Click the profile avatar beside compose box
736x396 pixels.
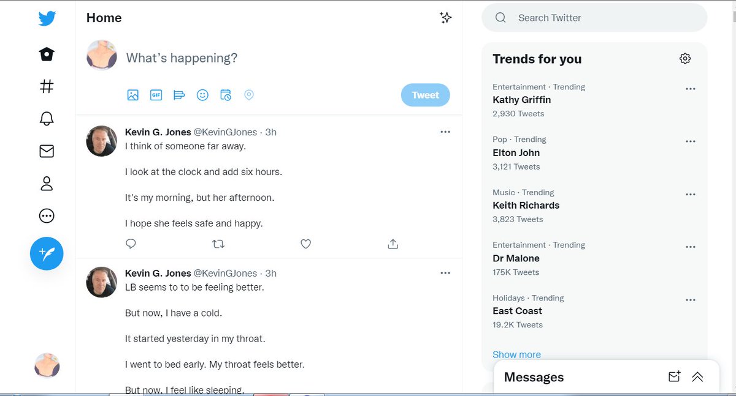(102, 55)
